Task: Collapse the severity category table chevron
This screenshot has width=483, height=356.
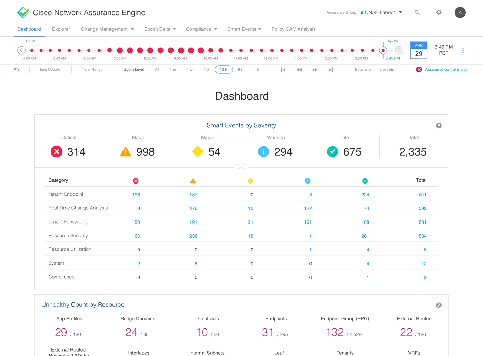Action: [x=241, y=168]
